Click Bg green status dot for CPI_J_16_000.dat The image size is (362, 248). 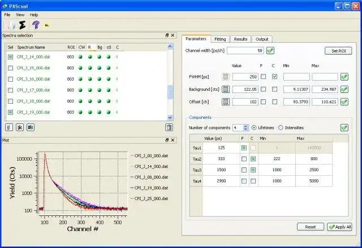pyautogui.click(x=100, y=79)
